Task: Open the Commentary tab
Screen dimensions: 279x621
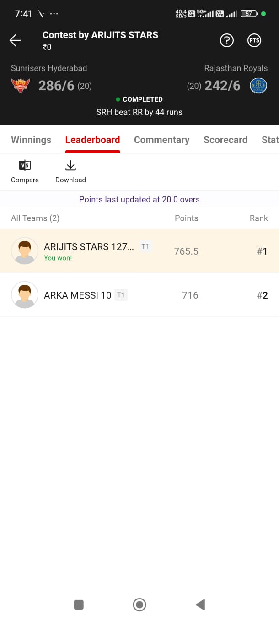Action: (x=161, y=140)
